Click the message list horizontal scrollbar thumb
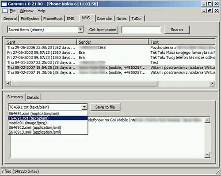This screenshot has width=221, height=176. tap(85, 83)
